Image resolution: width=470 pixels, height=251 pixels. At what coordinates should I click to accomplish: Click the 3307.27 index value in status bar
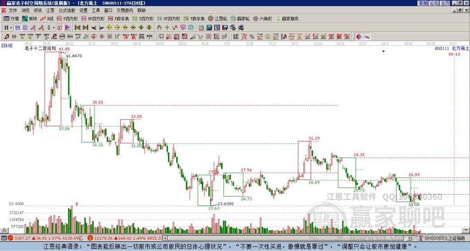tap(22, 238)
